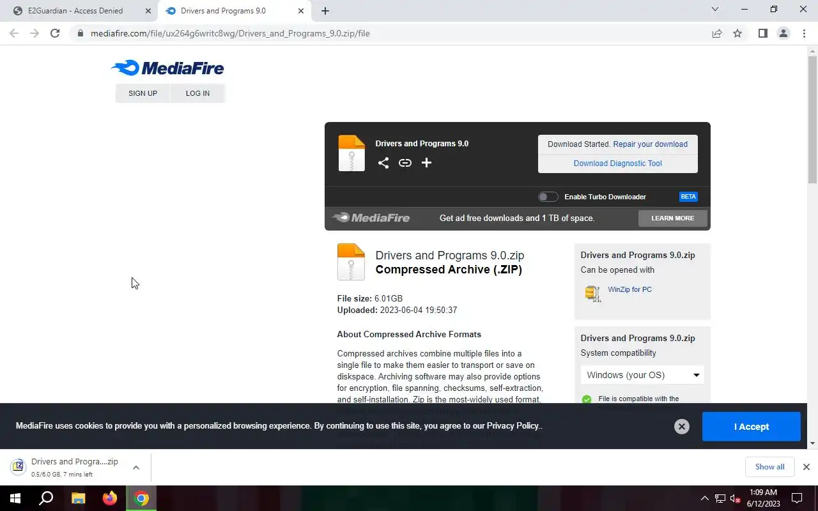Click the BETA badge next to Turbo Downloader
This screenshot has height=511, width=818.
coord(688,197)
